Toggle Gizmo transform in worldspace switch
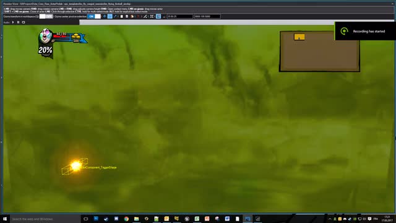396x223 pixels. pos(46,17)
